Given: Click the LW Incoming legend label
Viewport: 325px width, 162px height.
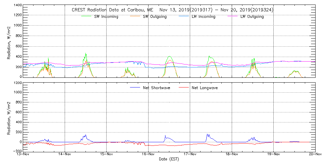Looking at the screenshot, I should pyautogui.click(x=203, y=17).
